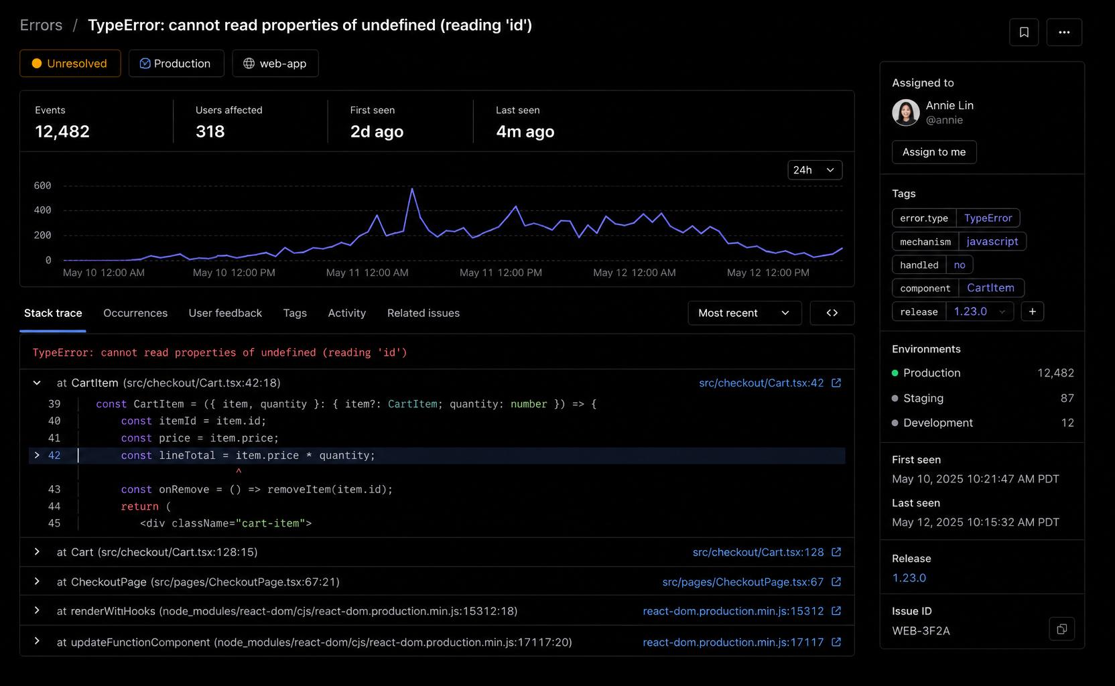
Task: Click the Staging count 87
Action: (x=1067, y=398)
